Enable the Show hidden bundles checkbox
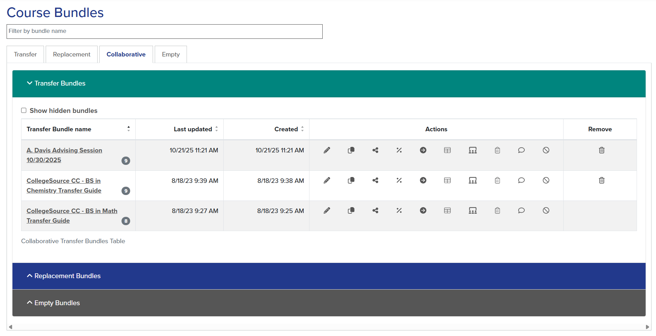The width and height of the screenshot is (656, 336). pos(24,110)
